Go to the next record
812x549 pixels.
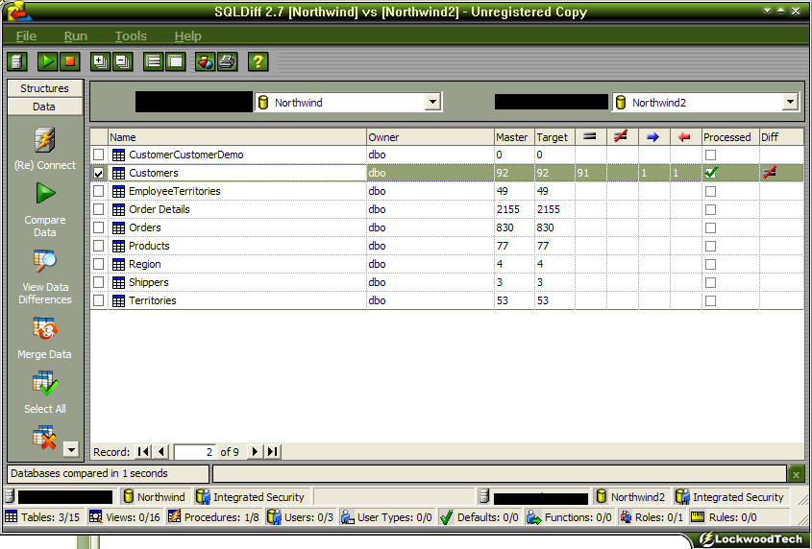point(255,452)
